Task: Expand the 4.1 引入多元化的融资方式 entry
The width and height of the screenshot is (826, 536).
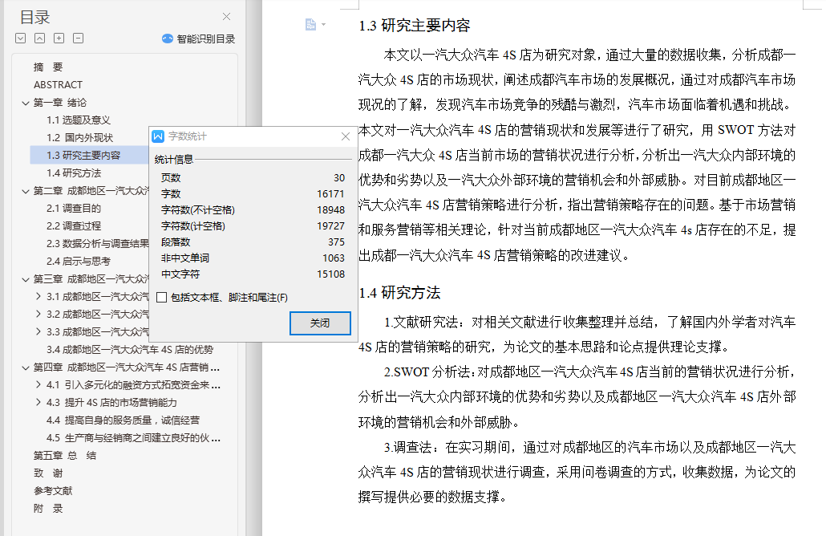Action: (38, 384)
